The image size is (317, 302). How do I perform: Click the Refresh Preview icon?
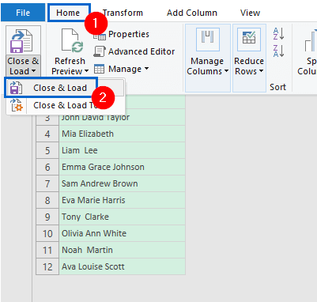coord(72,40)
